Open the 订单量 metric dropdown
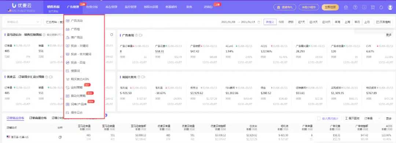Screen dimensions: 396x143 [x=372, y=118]
